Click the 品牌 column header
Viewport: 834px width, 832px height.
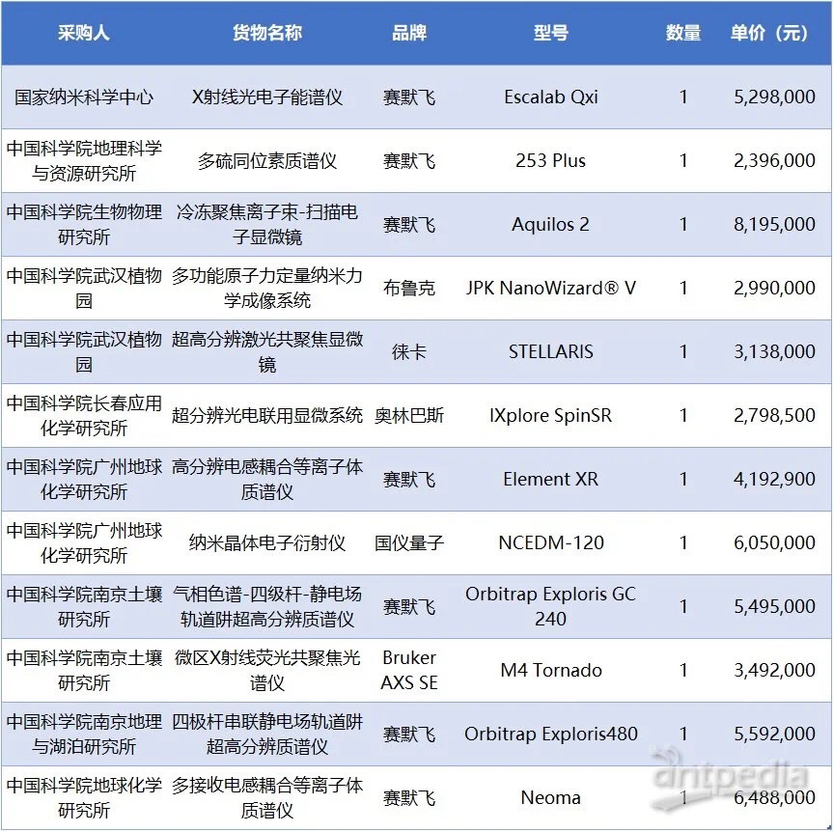tap(409, 33)
